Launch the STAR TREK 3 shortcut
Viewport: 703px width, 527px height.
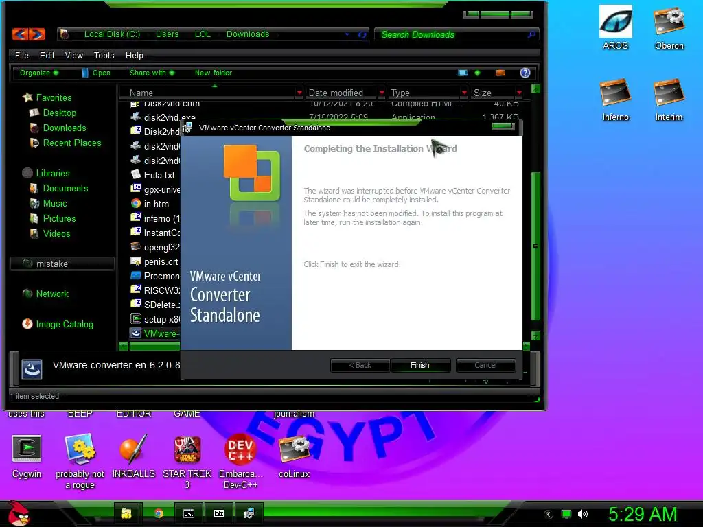pos(187,462)
